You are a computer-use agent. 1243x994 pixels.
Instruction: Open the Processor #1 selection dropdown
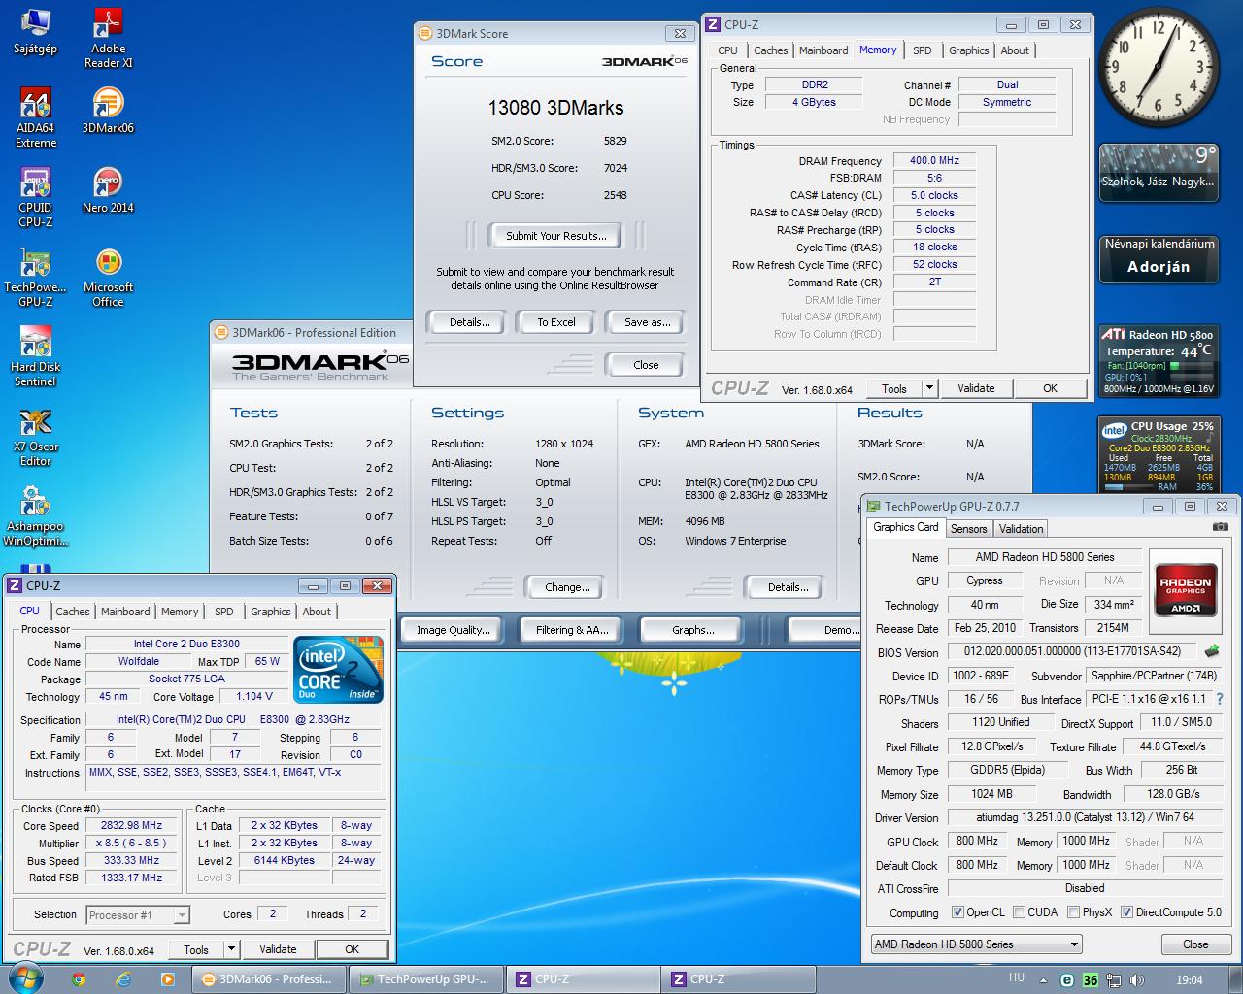138,914
